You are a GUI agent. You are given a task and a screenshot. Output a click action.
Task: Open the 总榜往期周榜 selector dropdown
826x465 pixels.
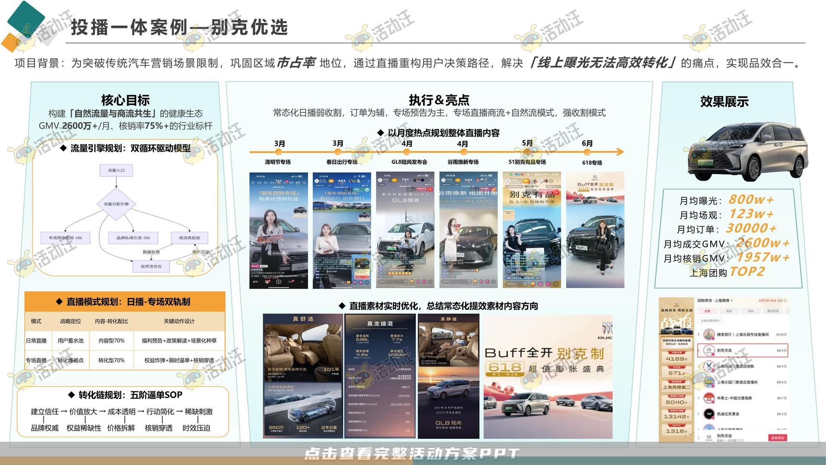click(x=710, y=321)
